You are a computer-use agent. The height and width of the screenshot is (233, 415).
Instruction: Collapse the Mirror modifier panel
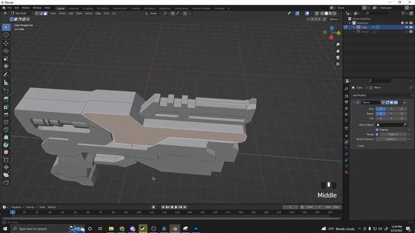(353, 102)
